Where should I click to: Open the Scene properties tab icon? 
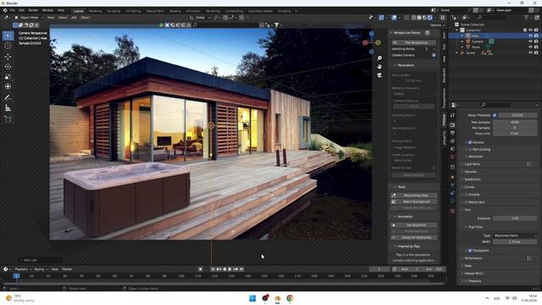pyautogui.click(x=452, y=149)
